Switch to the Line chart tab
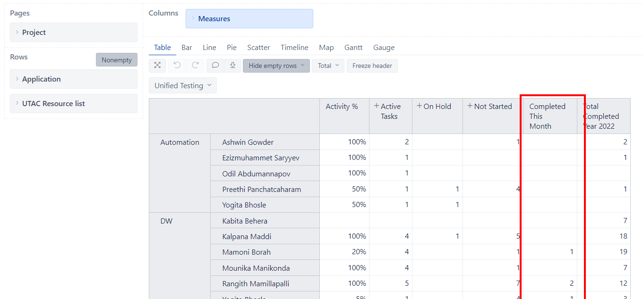The width and height of the screenshot is (643, 299). pyautogui.click(x=209, y=48)
